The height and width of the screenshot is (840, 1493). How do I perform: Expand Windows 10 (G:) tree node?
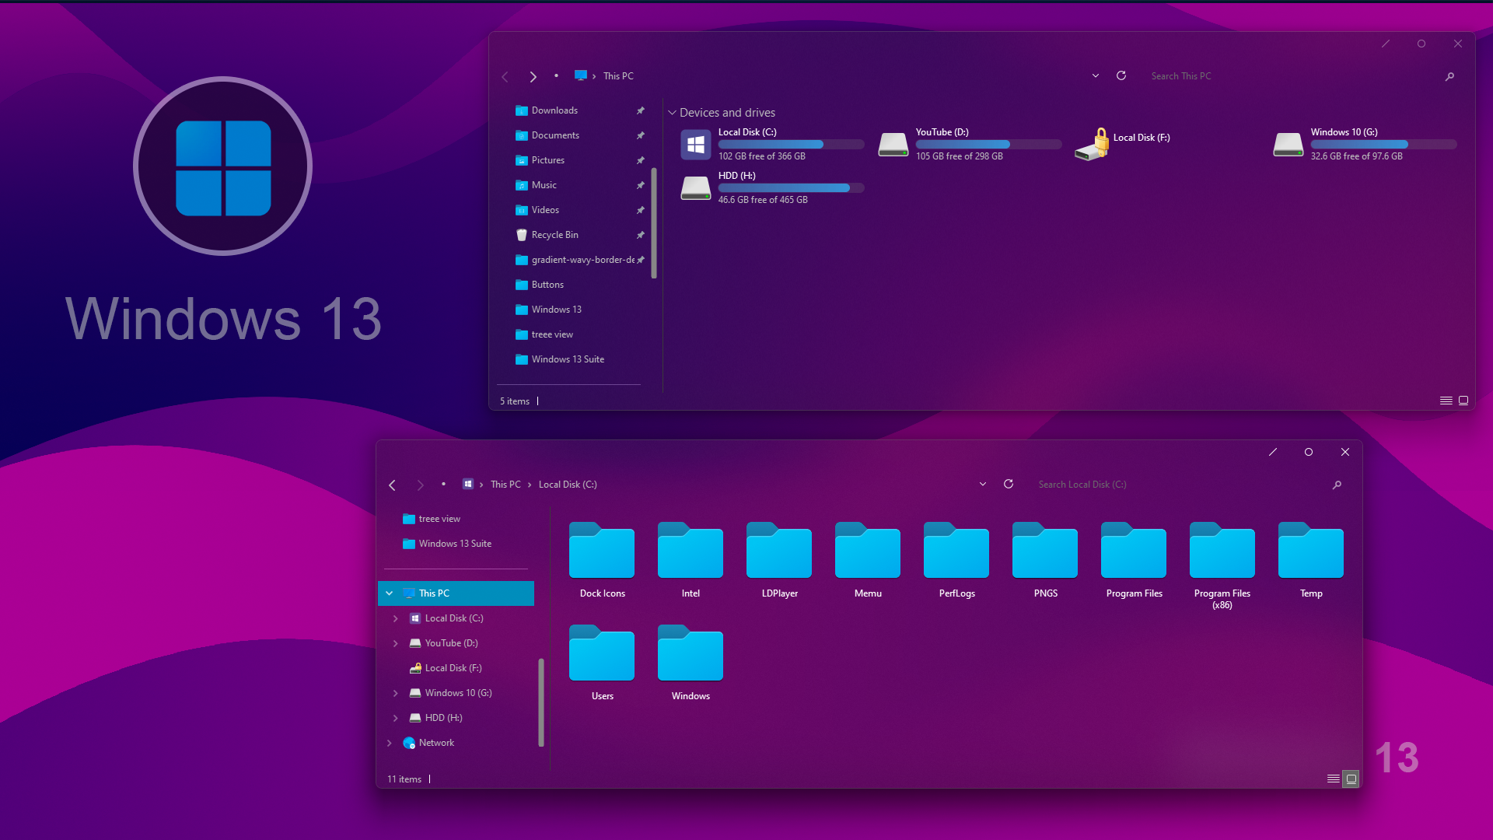(x=396, y=693)
